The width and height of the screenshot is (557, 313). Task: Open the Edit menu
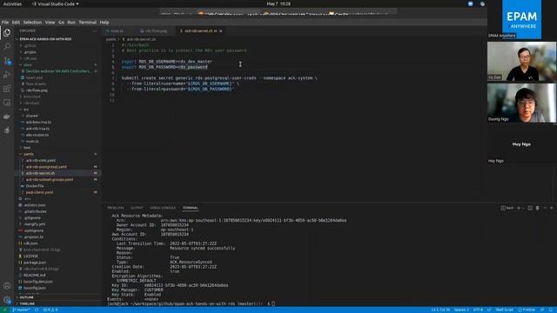tap(16, 23)
